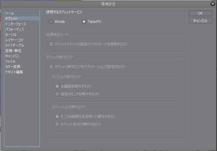
Task: Open the レイヤー・コマ settings category
Action: click(22, 40)
